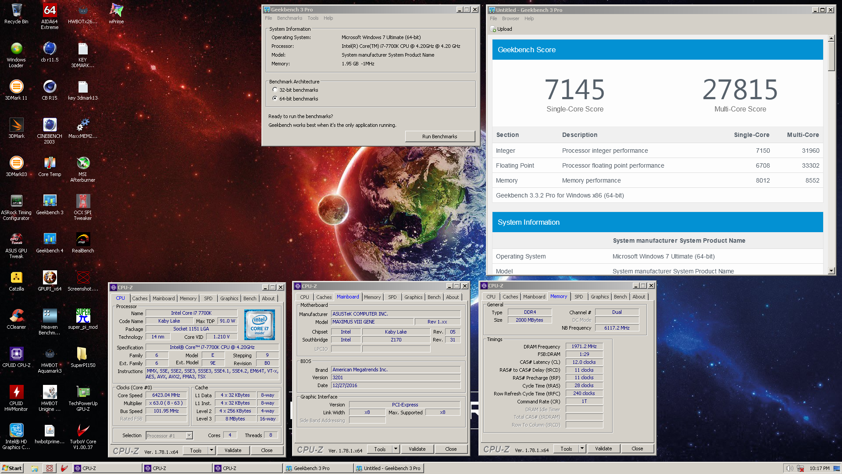Open Help menu in Untitled Geekbench window

pos(529,18)
